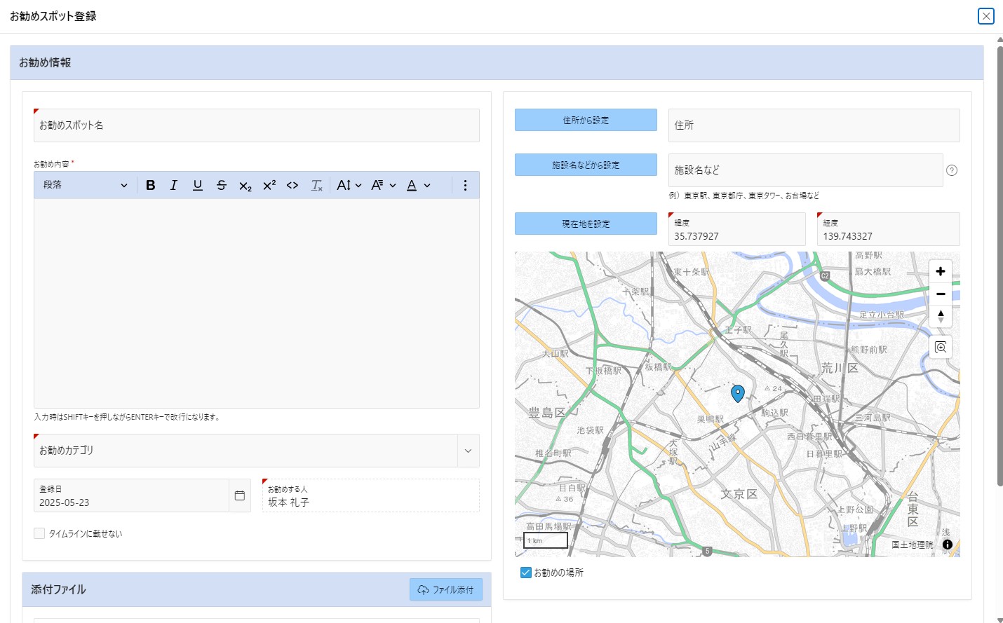Open map attribution info icon
The width and height of the screenshot is (1003, 623).
(948, 545)
